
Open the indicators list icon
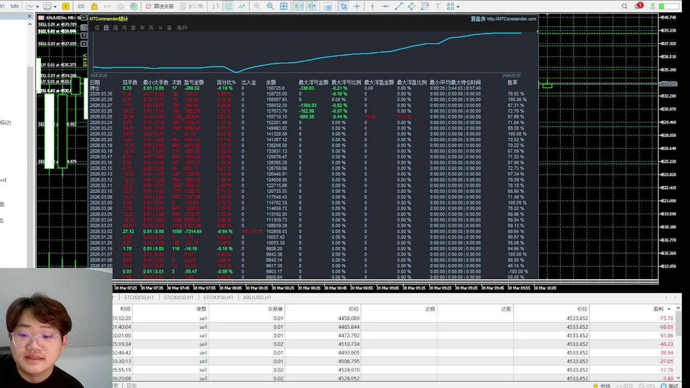[47, 6]
